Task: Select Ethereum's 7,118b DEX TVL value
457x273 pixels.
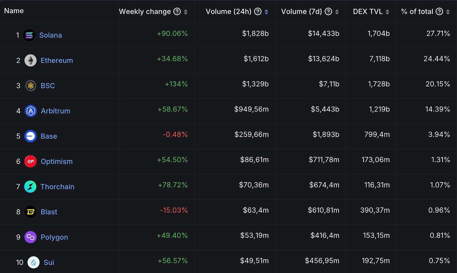Action: [x=379, y=59]
